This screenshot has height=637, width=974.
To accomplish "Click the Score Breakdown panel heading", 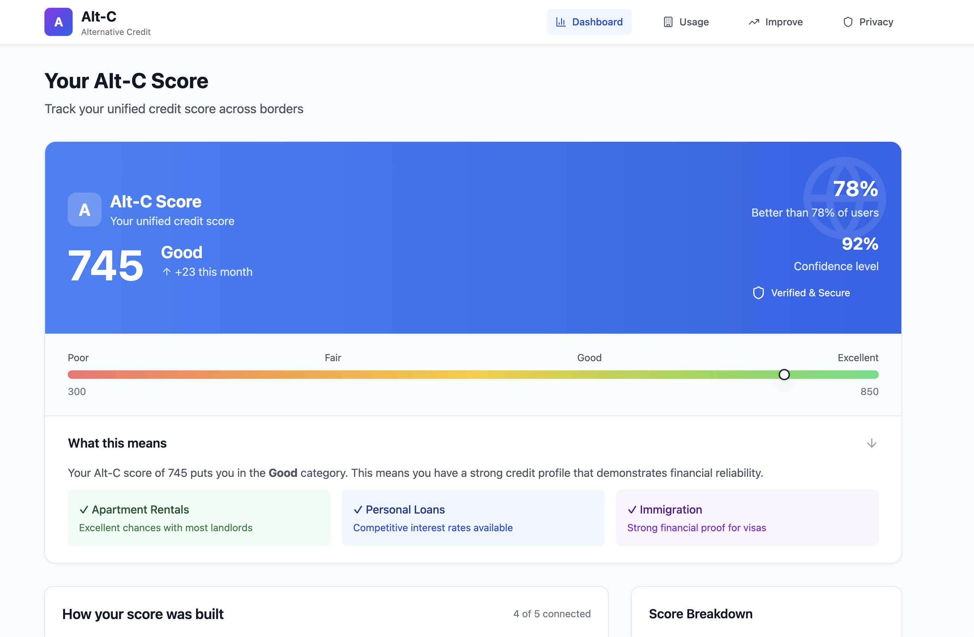I will pos(700,614).
